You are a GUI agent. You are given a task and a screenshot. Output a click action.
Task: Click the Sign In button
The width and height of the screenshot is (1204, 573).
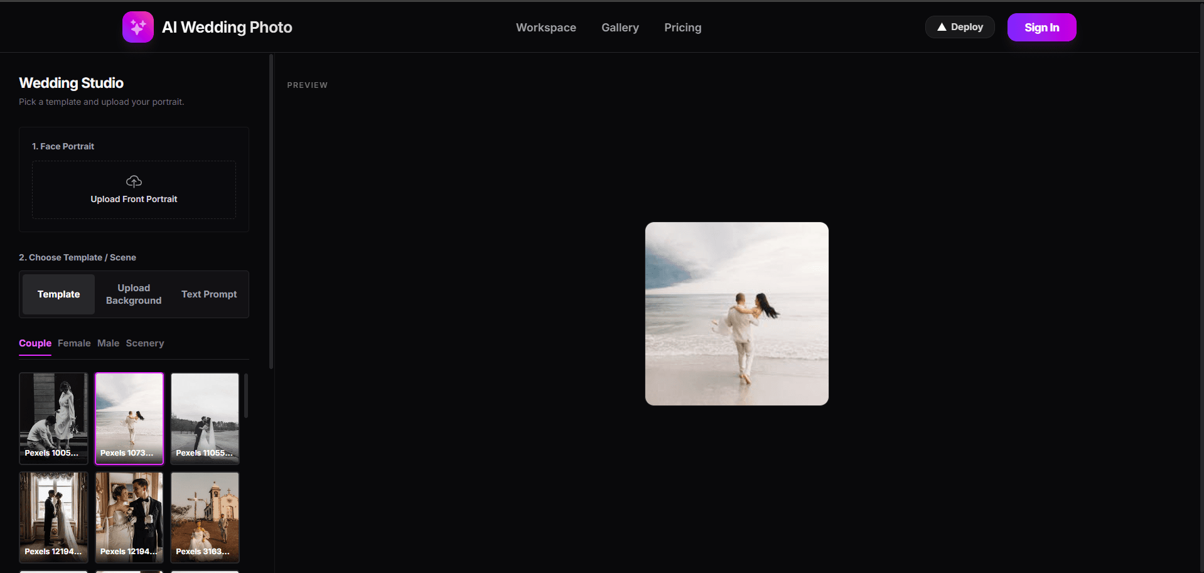[1041, 28]
